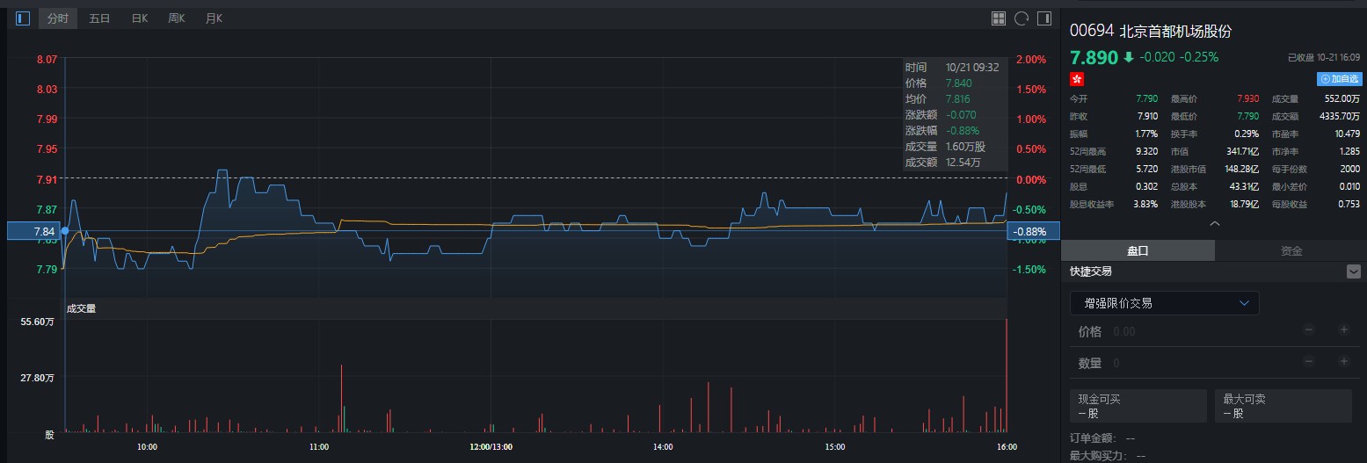The height and width of the screenshot is (463, 1367).
Task: Increase the 价格 with plus button
Action: [x=1343, y=330]
